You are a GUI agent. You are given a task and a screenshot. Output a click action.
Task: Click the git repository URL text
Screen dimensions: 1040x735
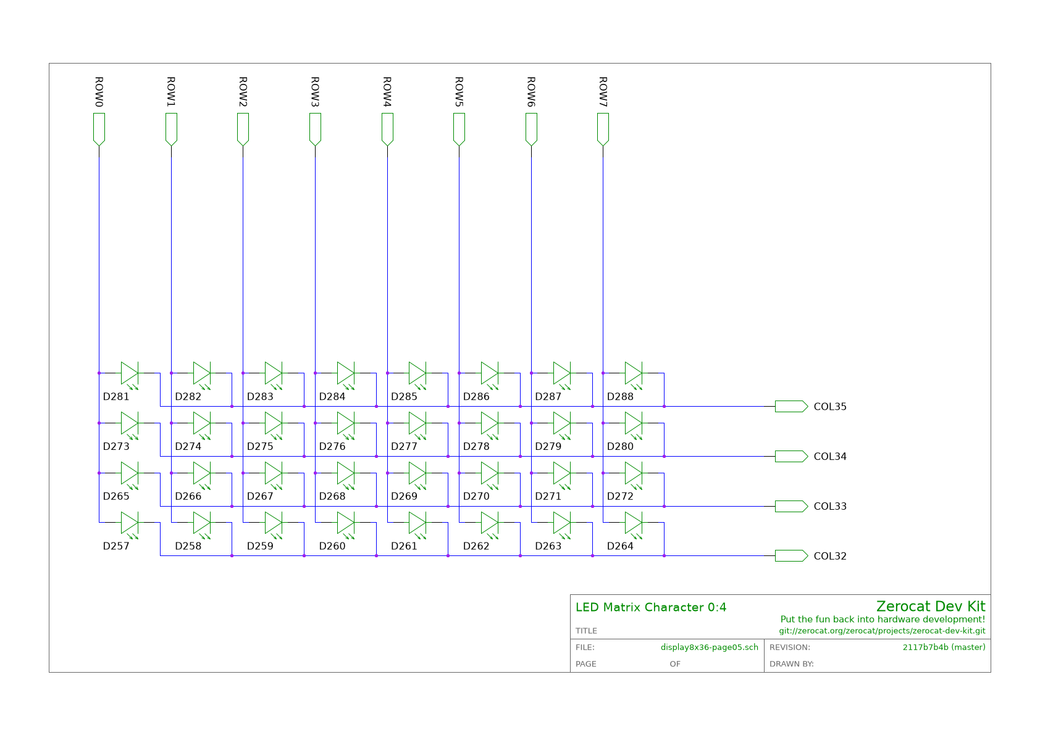[882, 631]
